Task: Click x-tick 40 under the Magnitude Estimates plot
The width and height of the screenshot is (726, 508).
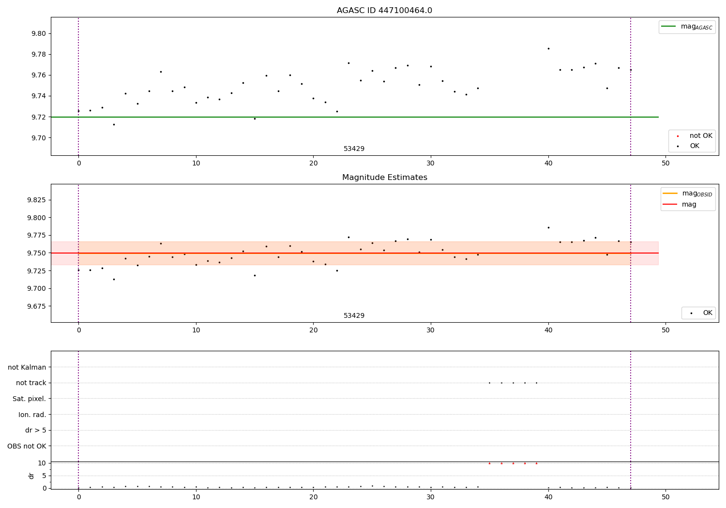Action: click(x=548, y=330)
